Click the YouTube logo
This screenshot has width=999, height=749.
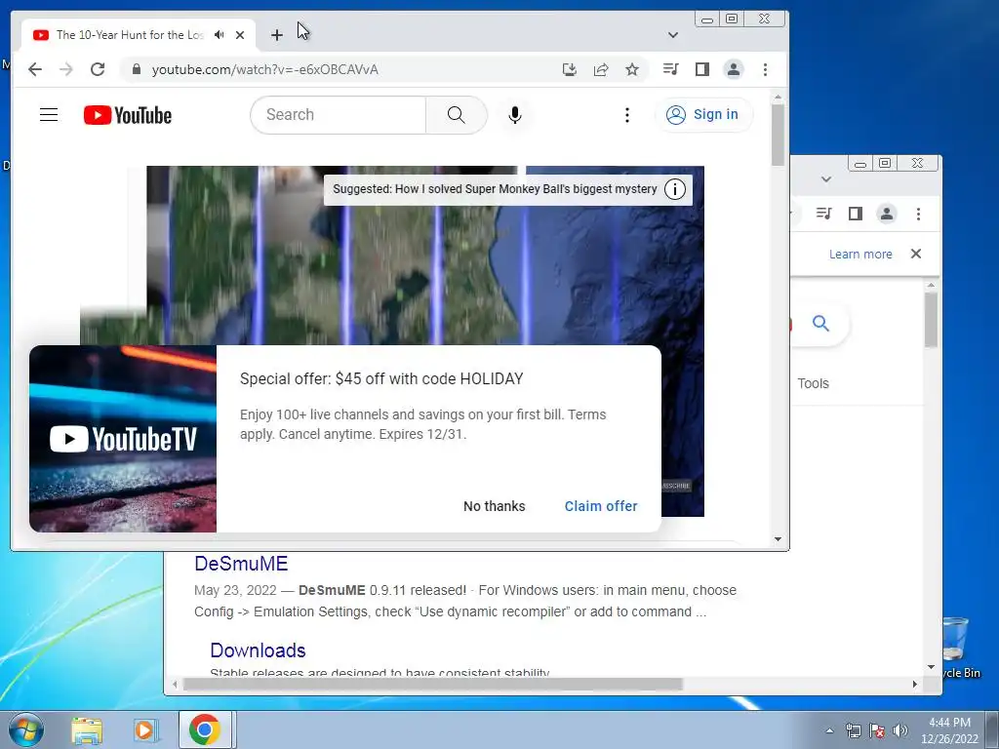[128, 115]
